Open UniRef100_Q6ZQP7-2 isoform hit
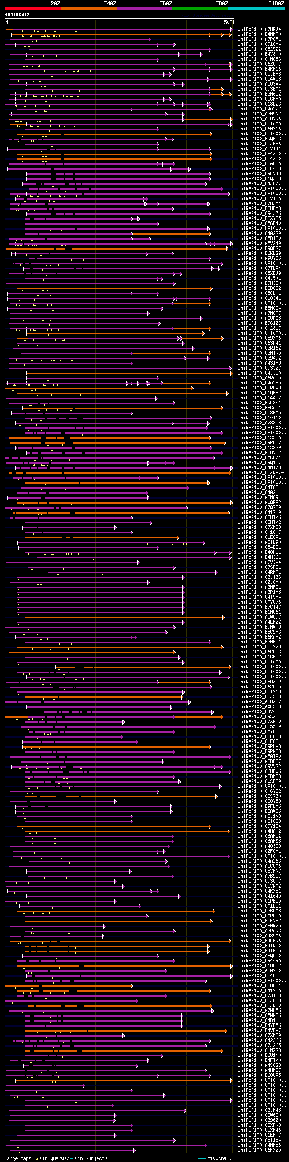 pyautogui.click(x=262, y=473)
